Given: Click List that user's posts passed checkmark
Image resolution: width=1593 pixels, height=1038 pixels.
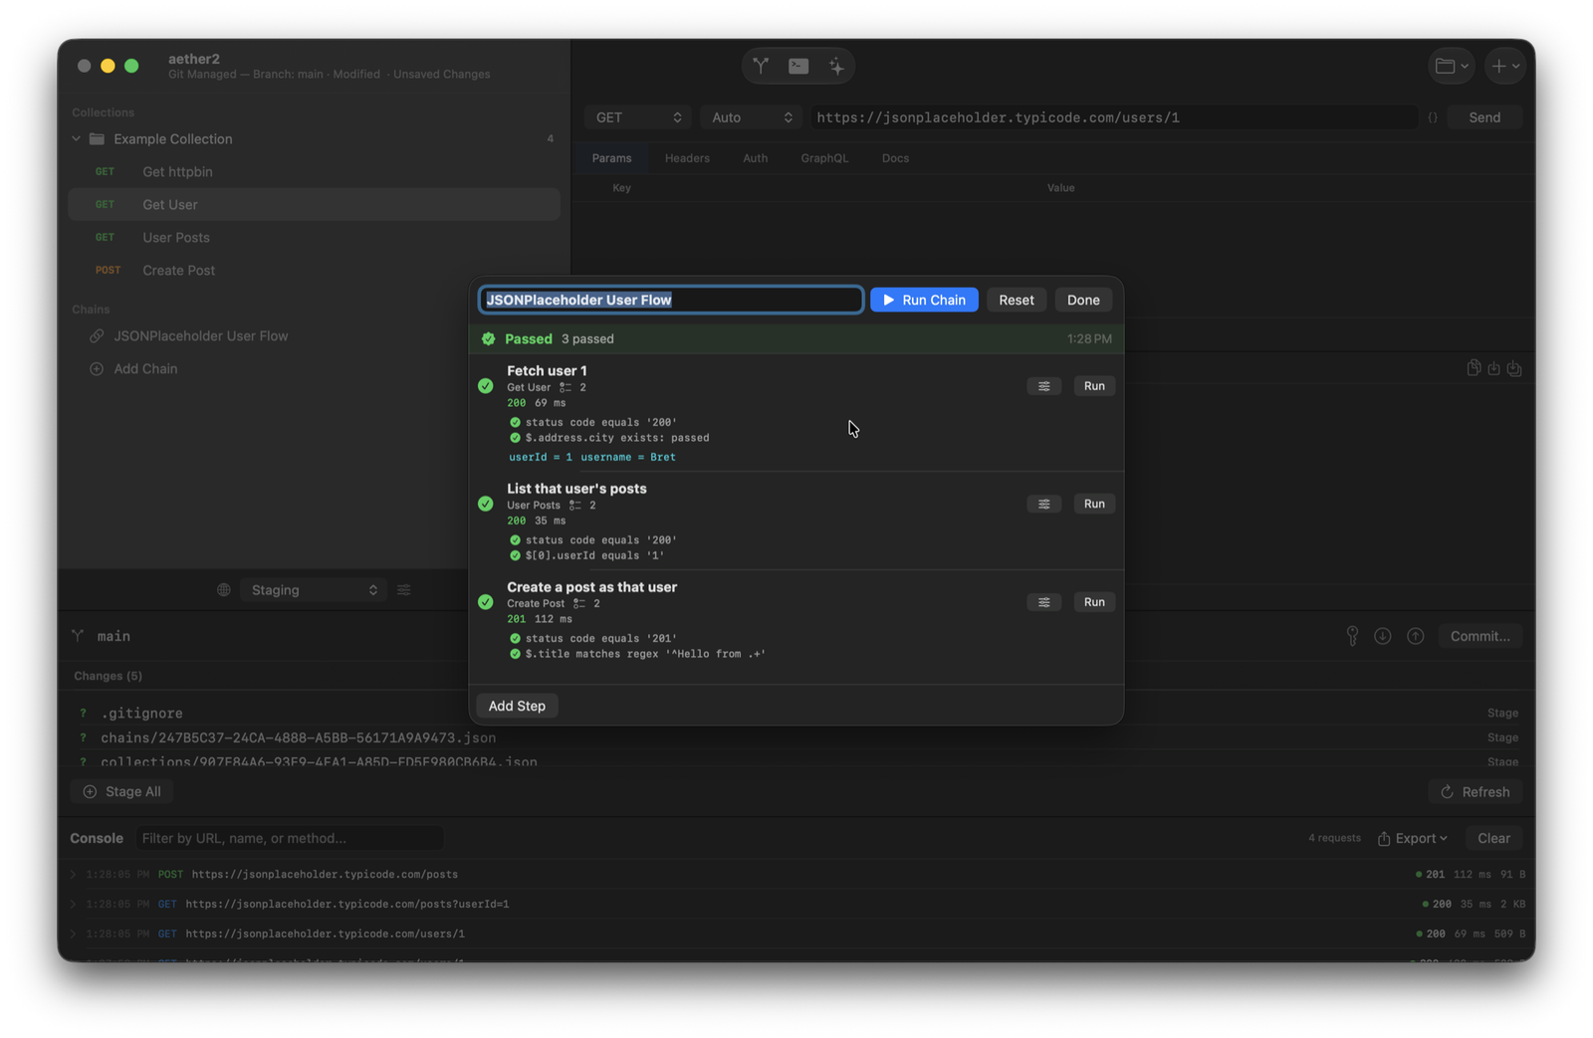Looking at the screenshot, I should [486, 504].
